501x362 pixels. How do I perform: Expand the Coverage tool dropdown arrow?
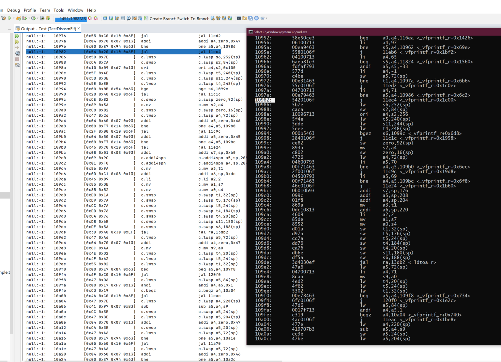(29, 18)
